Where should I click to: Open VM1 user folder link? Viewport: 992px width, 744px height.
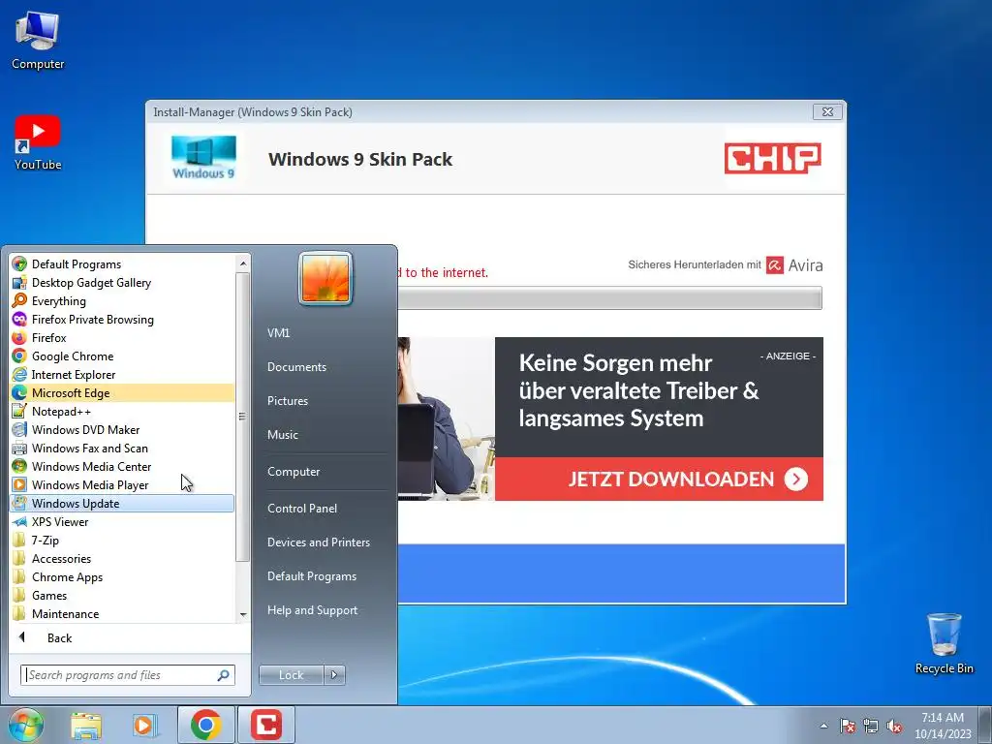pyautogui.click(x=278, y=333)
